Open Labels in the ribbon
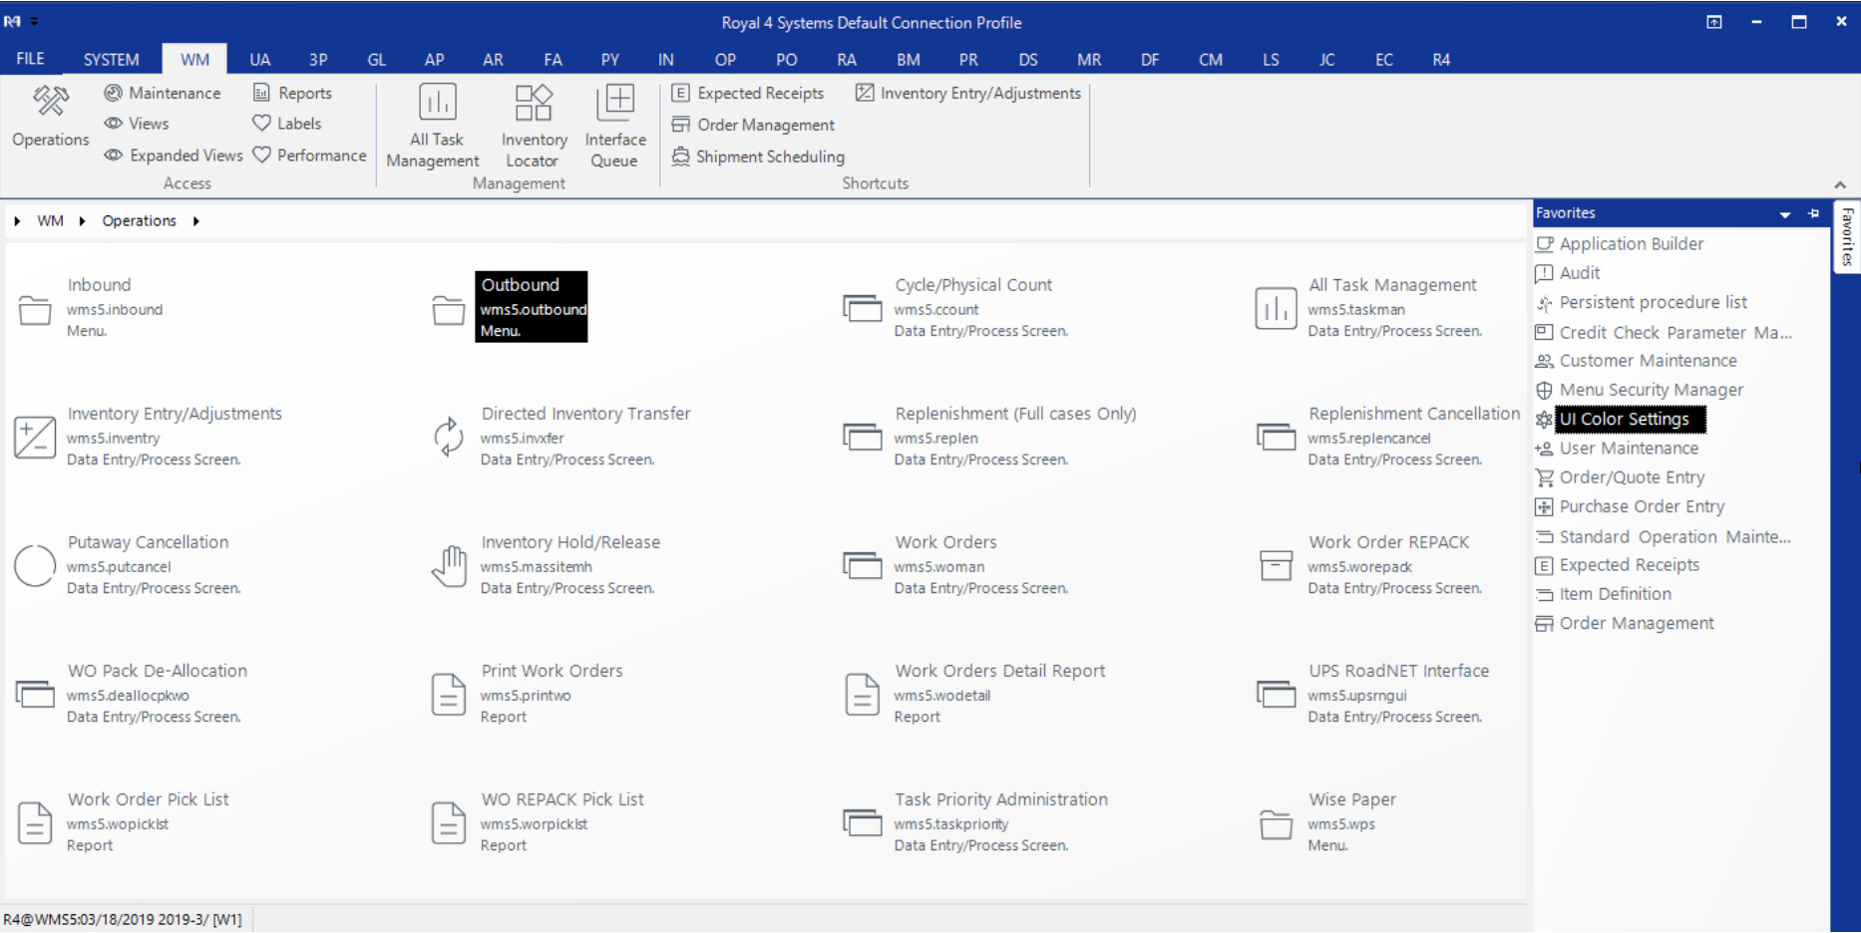The width and height of the screenshot is (1861, 933). pos(287,124)
